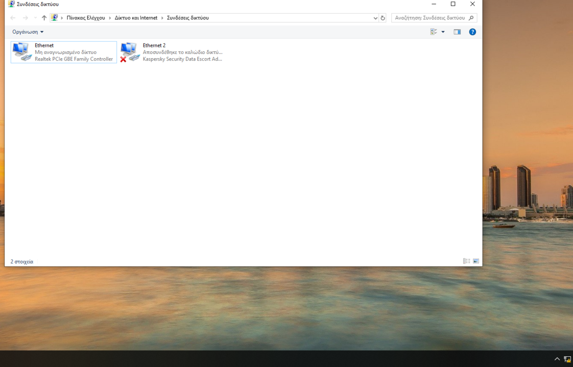Switch to details view in status bar
The width and height of the screenshot is (573, 367).
click(x=467, y=261)
